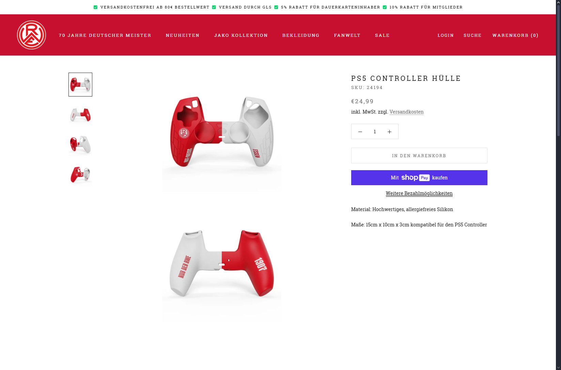Select the second thumbnail showing back view
Viewport: 561px width, 370px height.
(80, 115)
